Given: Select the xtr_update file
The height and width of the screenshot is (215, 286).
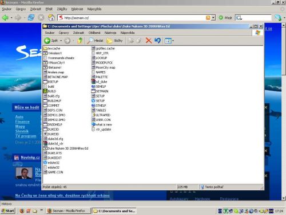Looking at the screenshot, I should tap(101, 129).
